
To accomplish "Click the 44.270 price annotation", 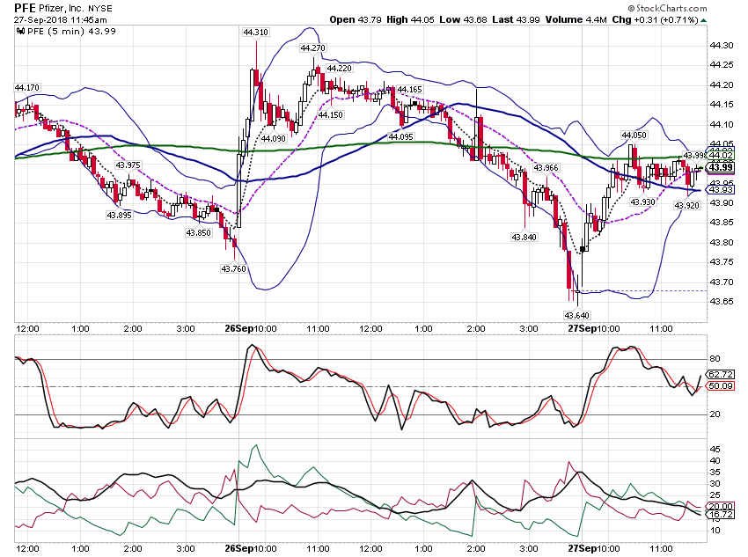I will tap(313, 48).
